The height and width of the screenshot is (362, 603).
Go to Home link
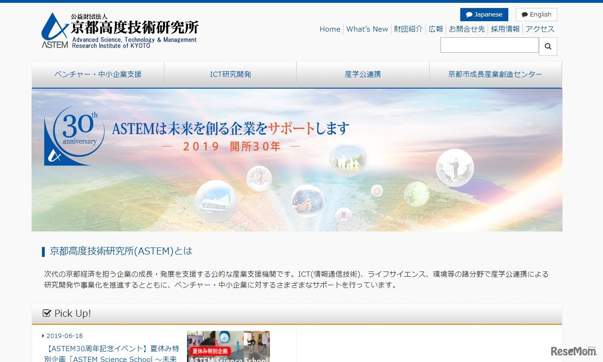coord(330,29)
